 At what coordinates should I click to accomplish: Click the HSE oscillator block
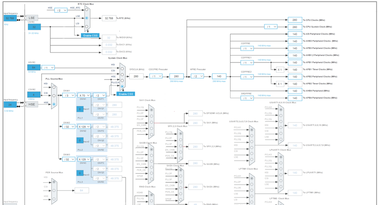coord(32,104)
